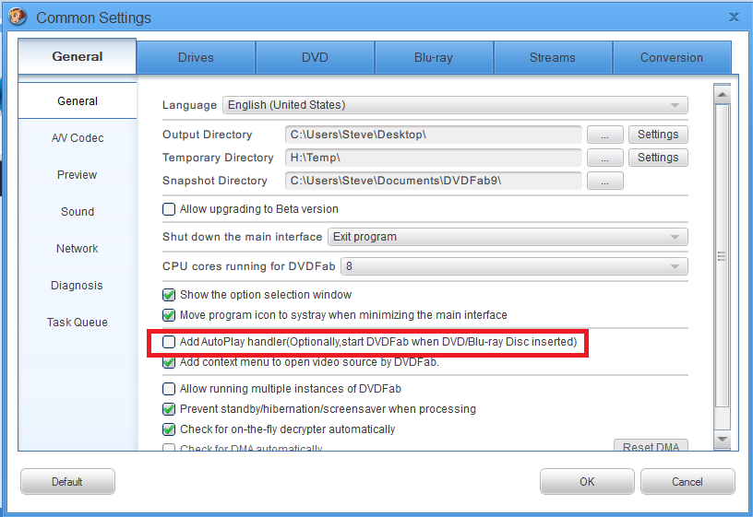Confirm settings with the OK button

pos(587,481)
